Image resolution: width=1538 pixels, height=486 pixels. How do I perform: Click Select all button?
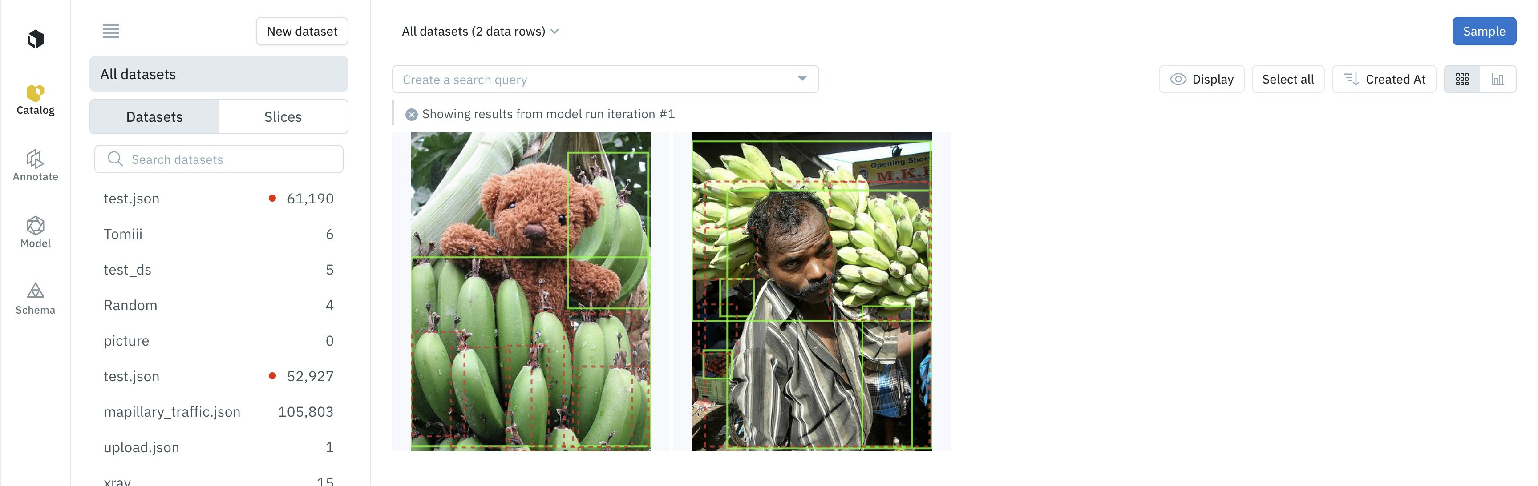coord(1288,80)
